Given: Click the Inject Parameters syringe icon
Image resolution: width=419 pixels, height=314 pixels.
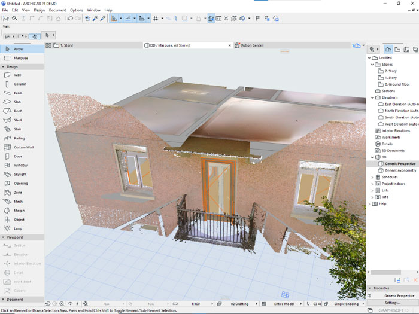Looking at the screenshot, I should click(103, 19).
